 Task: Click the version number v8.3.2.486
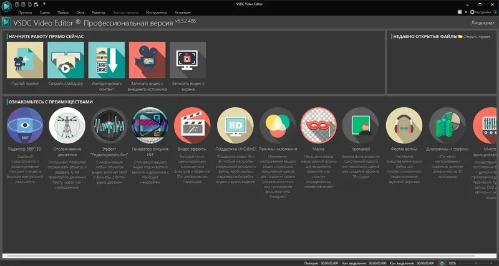[185, 21]
